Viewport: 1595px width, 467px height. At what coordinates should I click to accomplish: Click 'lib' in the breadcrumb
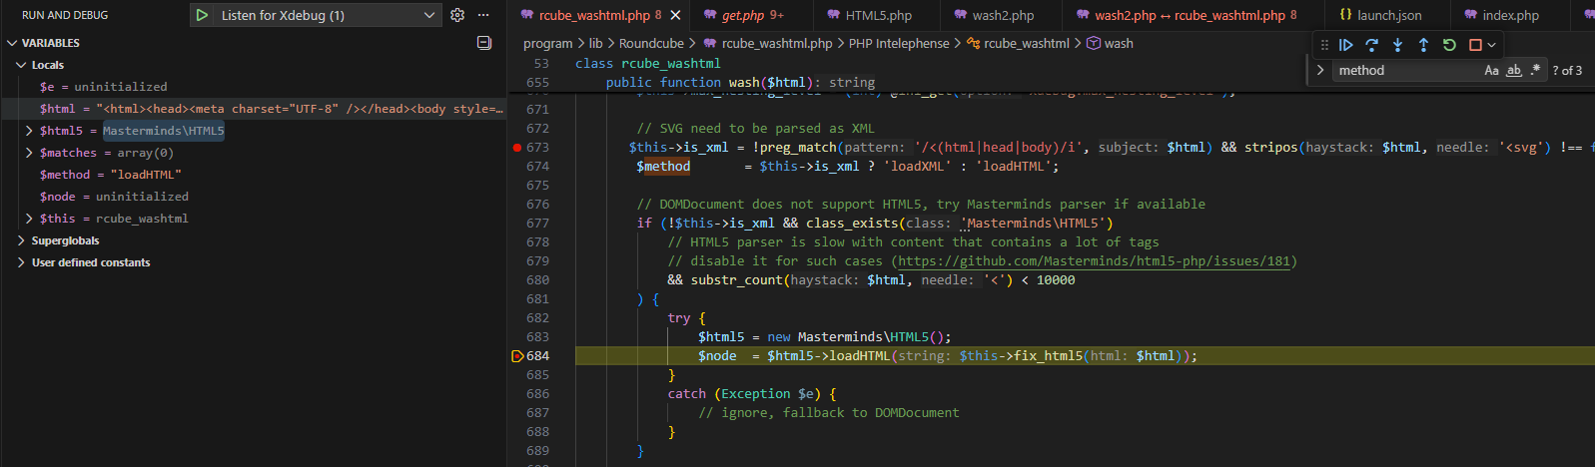point(596,43)
